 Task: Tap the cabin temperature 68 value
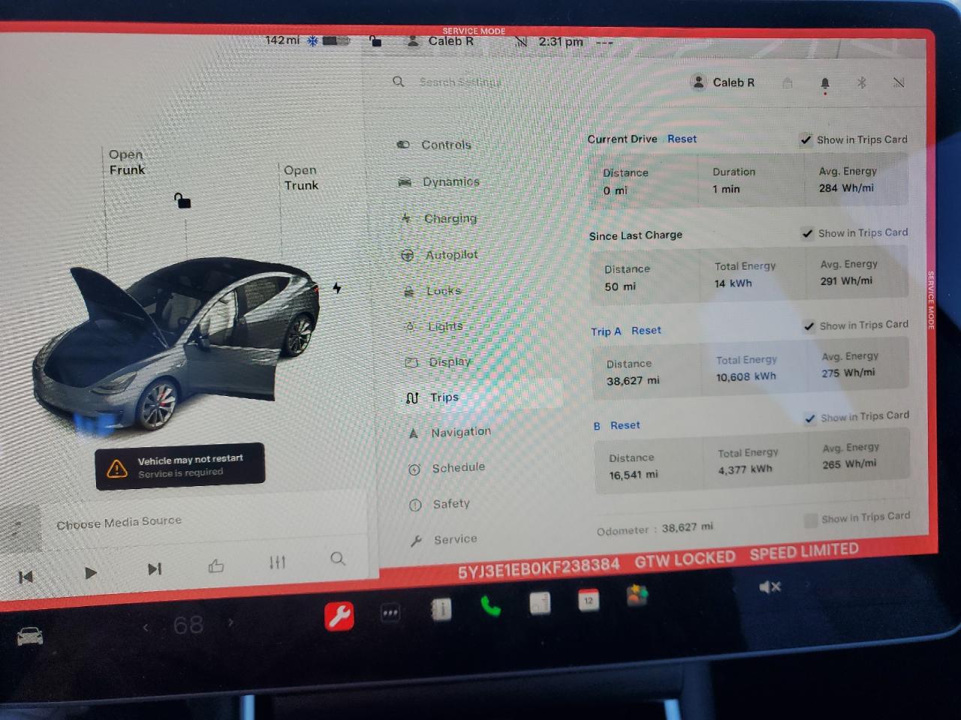188,624
